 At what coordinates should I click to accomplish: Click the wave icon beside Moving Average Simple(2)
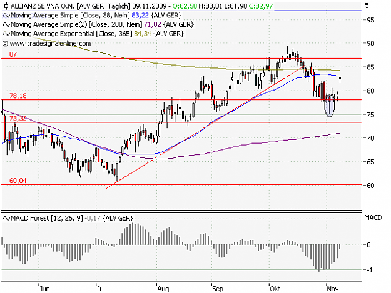click(x=6, y=25)
